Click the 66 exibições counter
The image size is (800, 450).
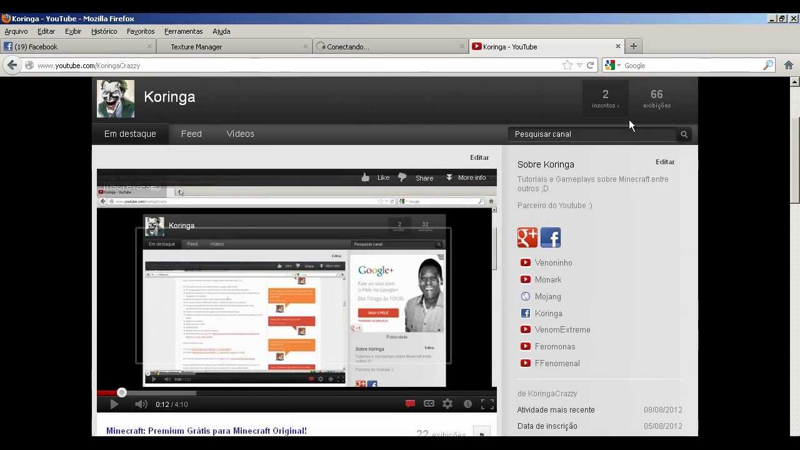(657, 99)
